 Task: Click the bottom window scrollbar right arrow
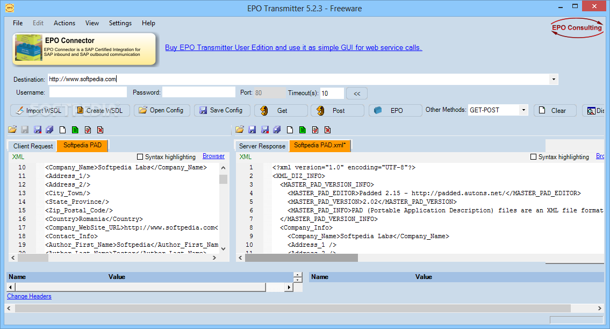[599, 309]
